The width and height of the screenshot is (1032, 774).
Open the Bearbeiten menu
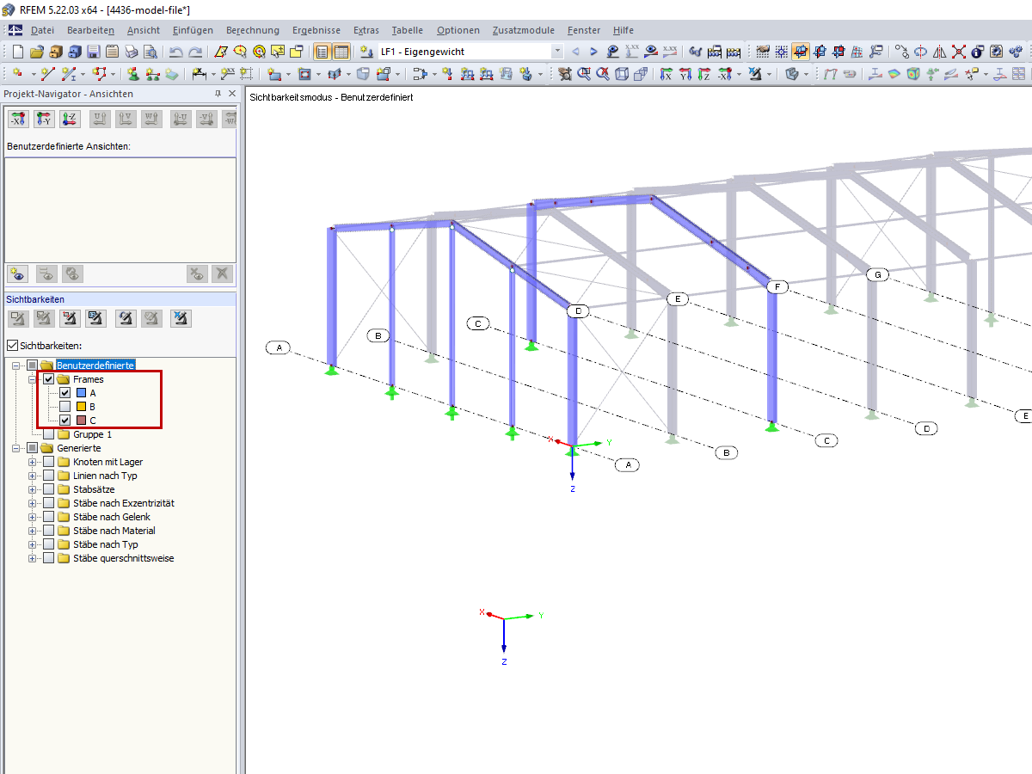[90, 30]
